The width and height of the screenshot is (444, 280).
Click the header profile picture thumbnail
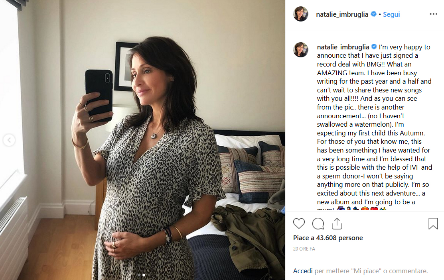tap(301, 14)
